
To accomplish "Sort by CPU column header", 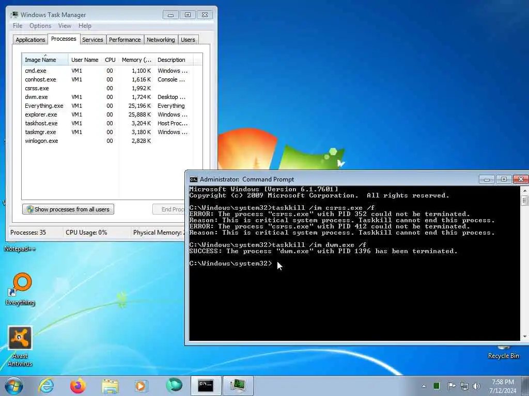I will 110,60.
